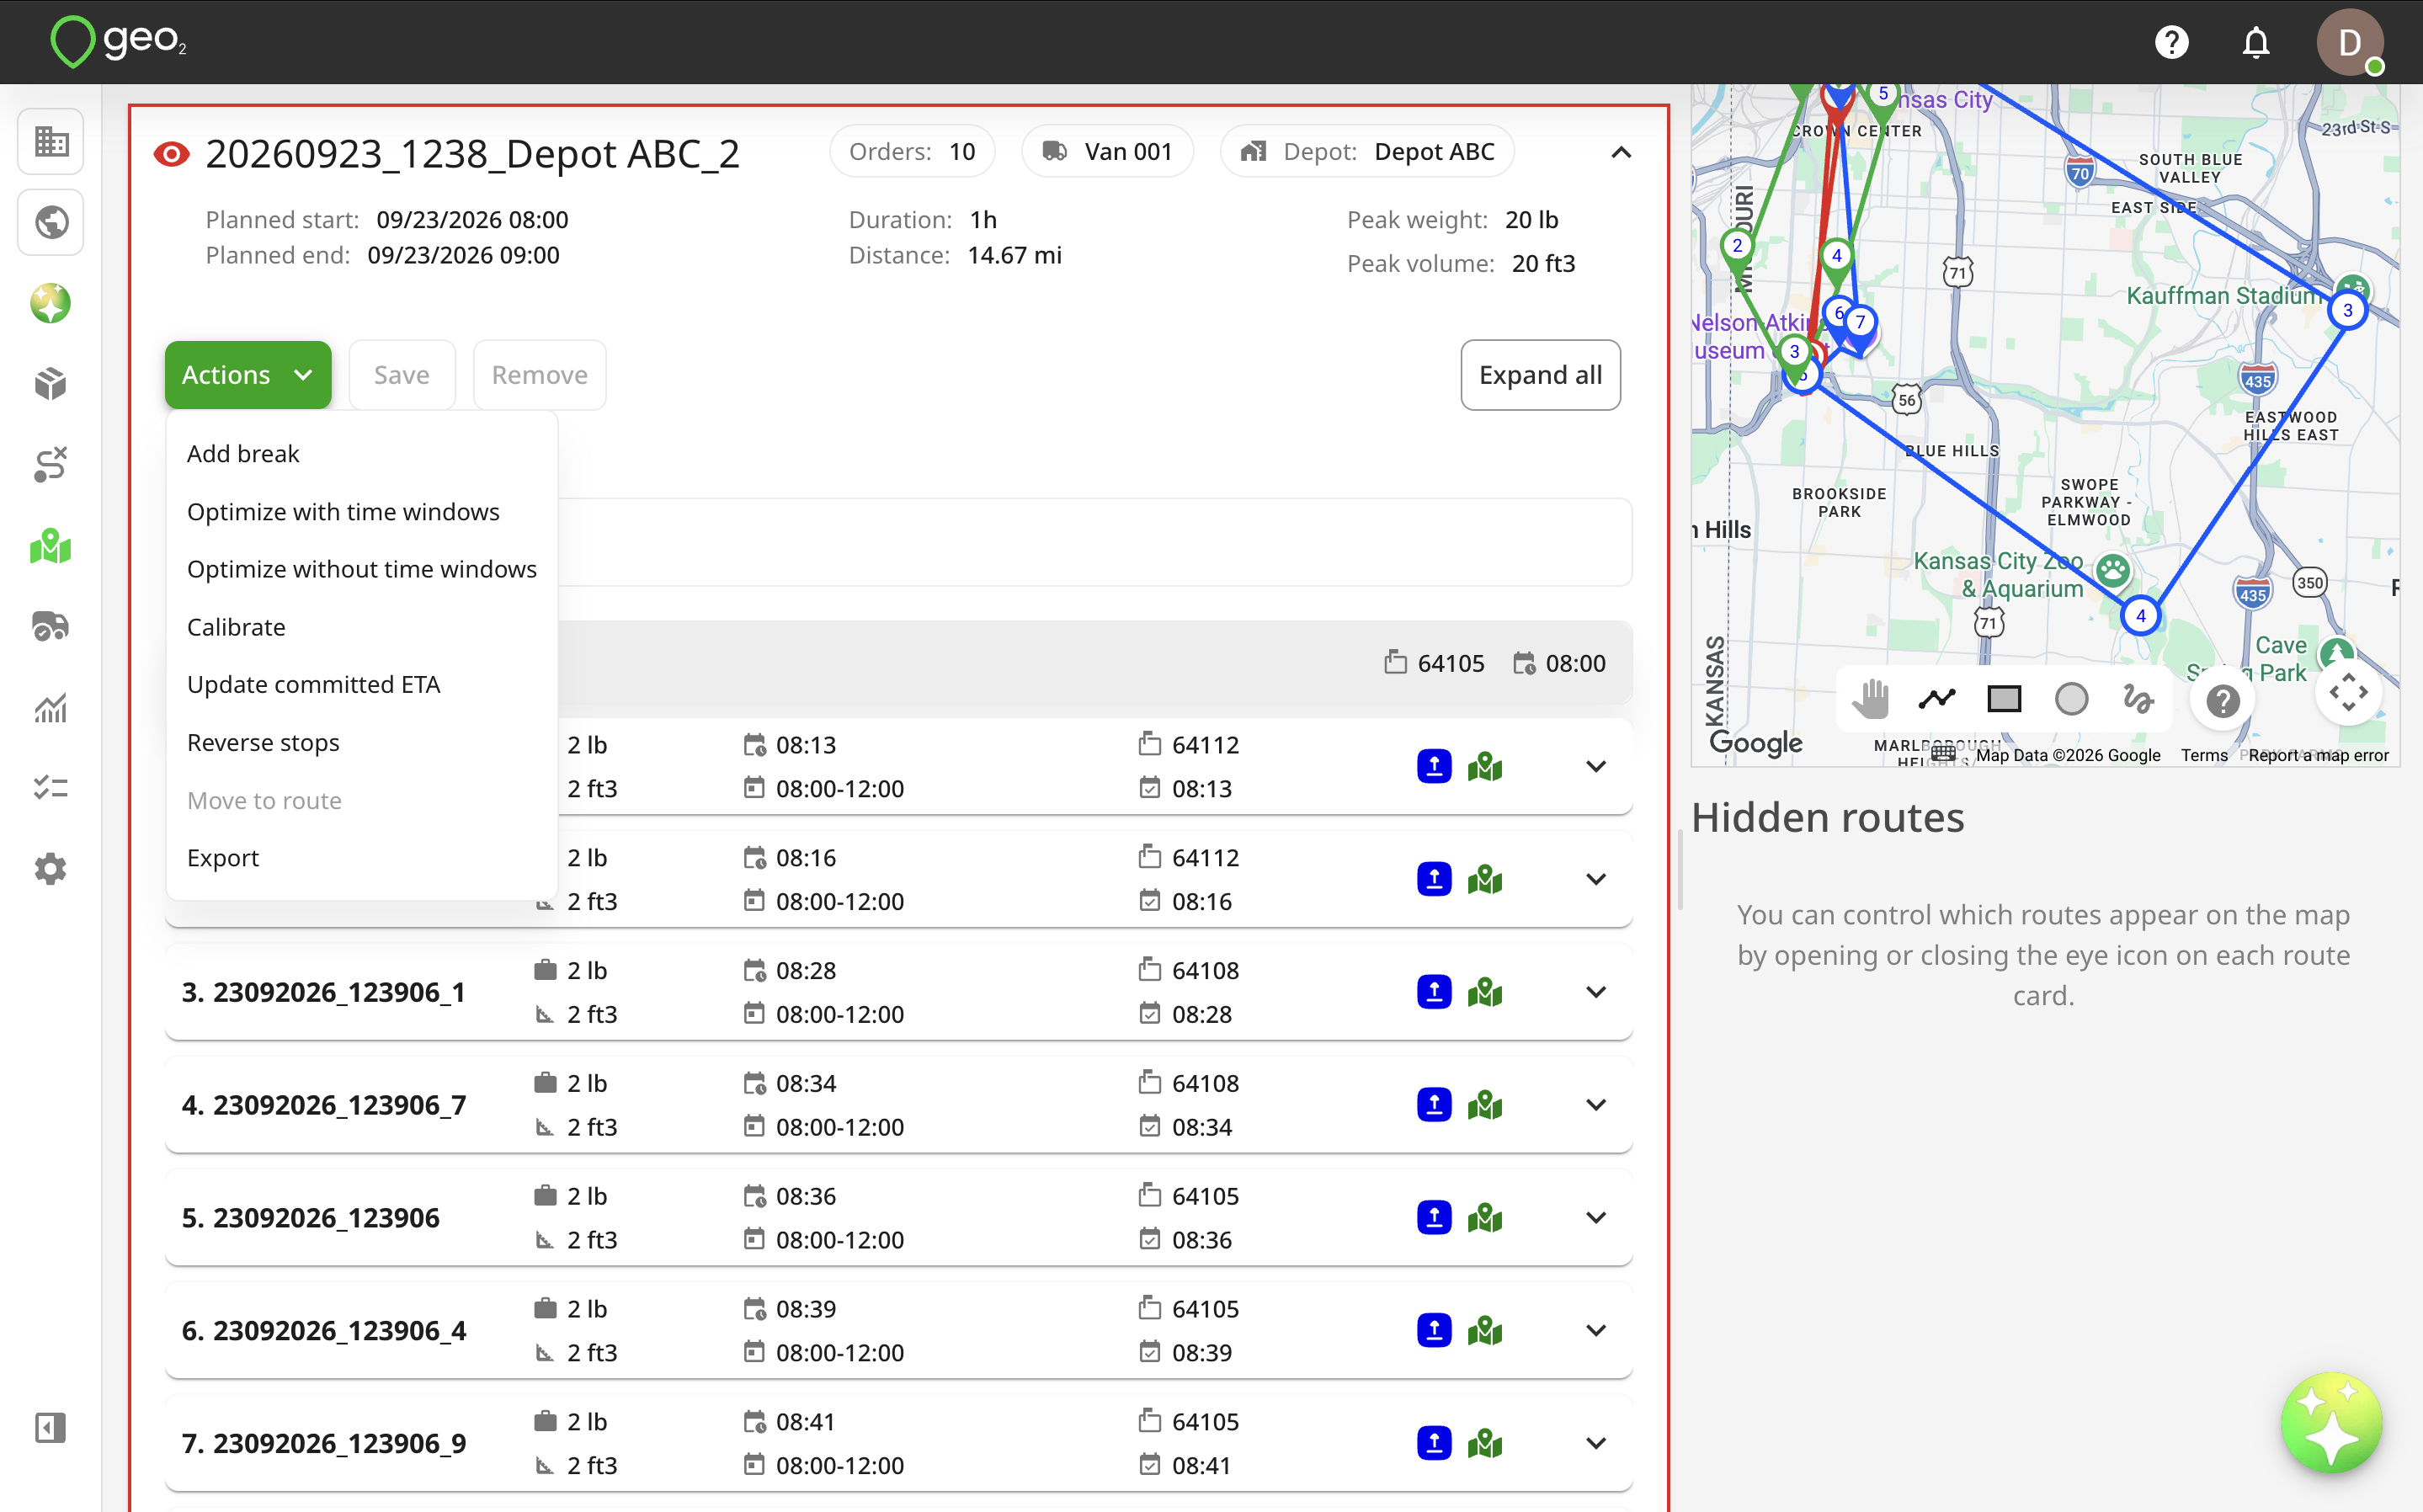2423x1512 pixels.
Task: Choose Calibrate from Actions menu
Action: pos(362,627)
